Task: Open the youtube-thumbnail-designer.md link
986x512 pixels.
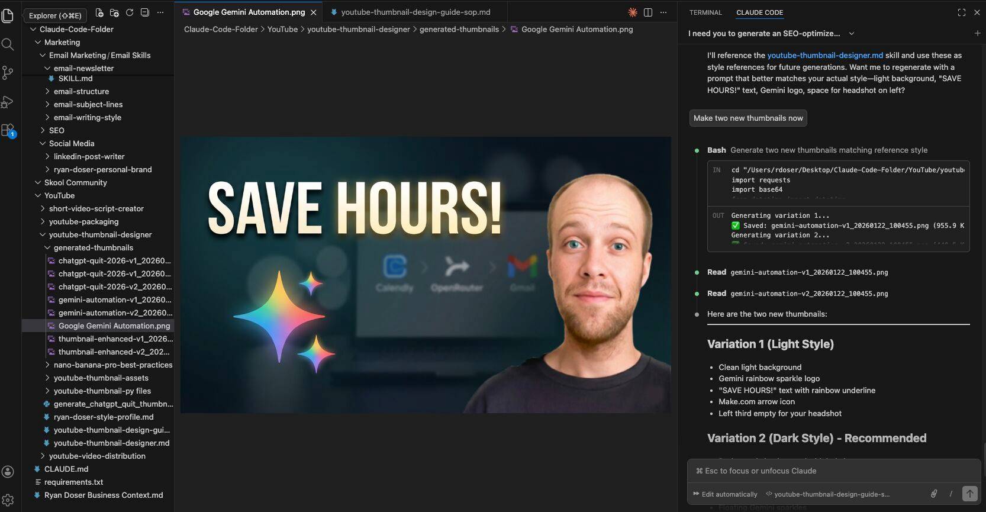Action: click(824, 55)
